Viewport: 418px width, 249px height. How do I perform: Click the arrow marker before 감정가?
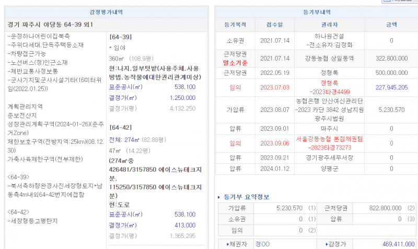(x=328, y=244)
